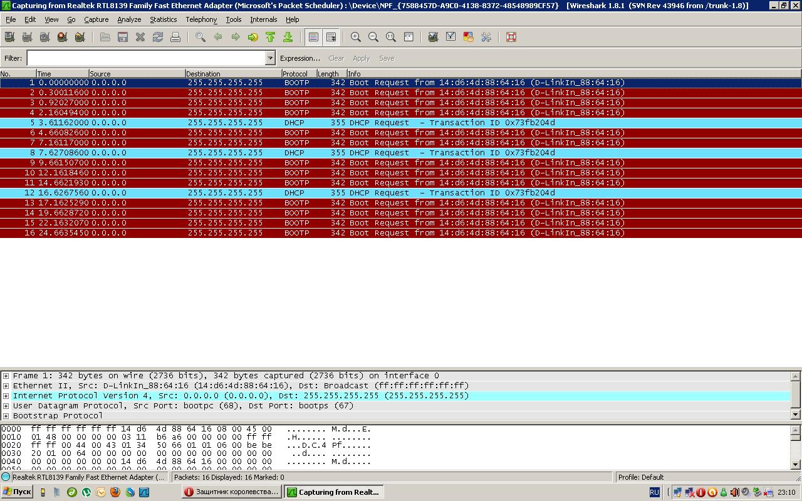Viewport: 802px width, 501px height.
Task: Go back in packet history
Action: tap(218, 37)
